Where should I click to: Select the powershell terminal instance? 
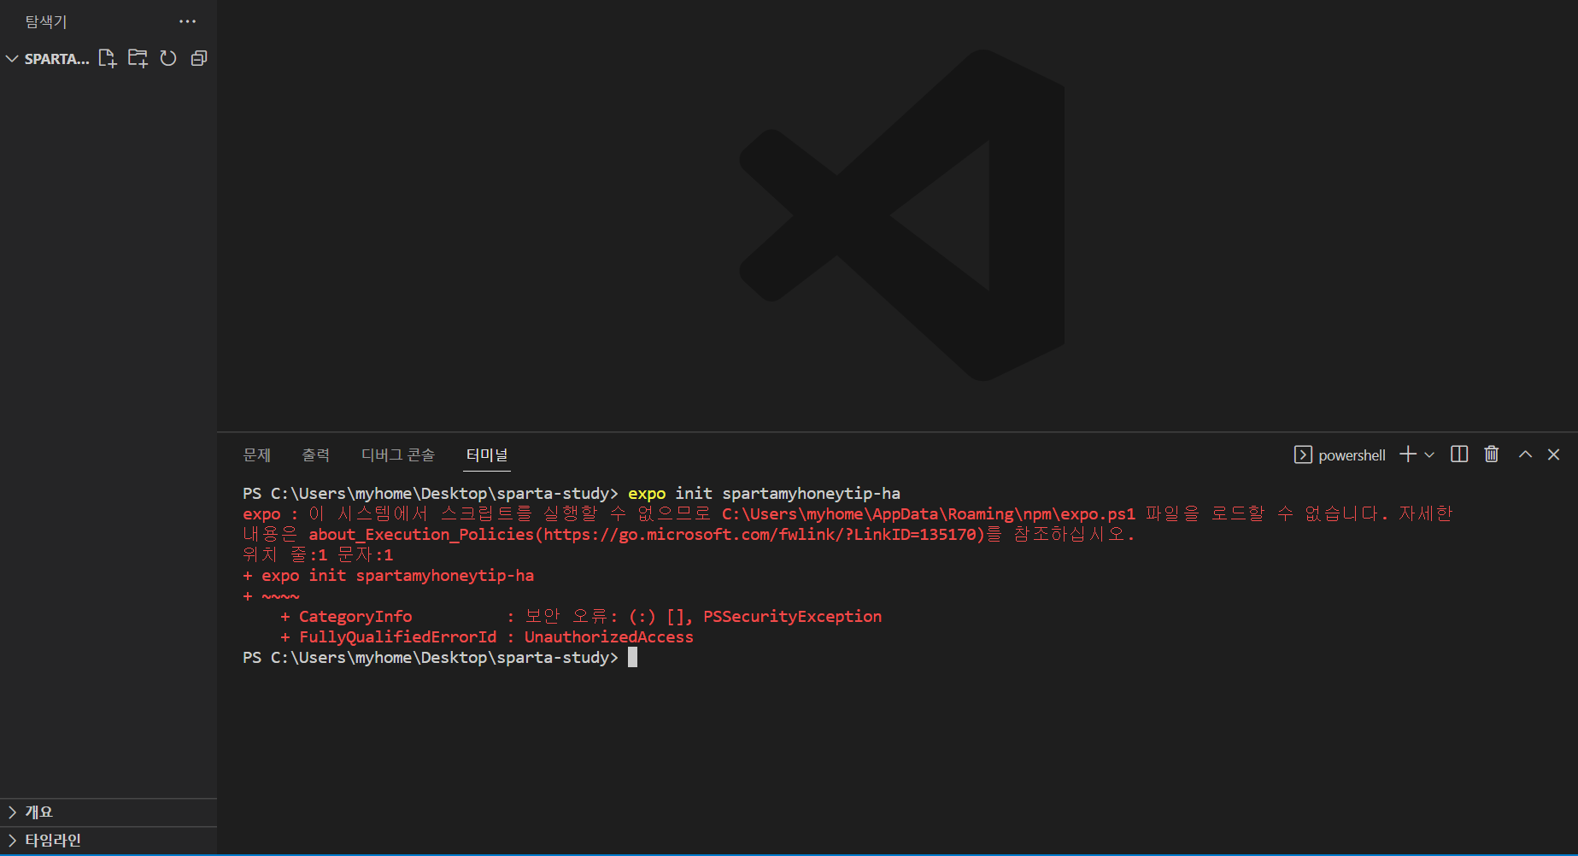[x=1340, y=455]
